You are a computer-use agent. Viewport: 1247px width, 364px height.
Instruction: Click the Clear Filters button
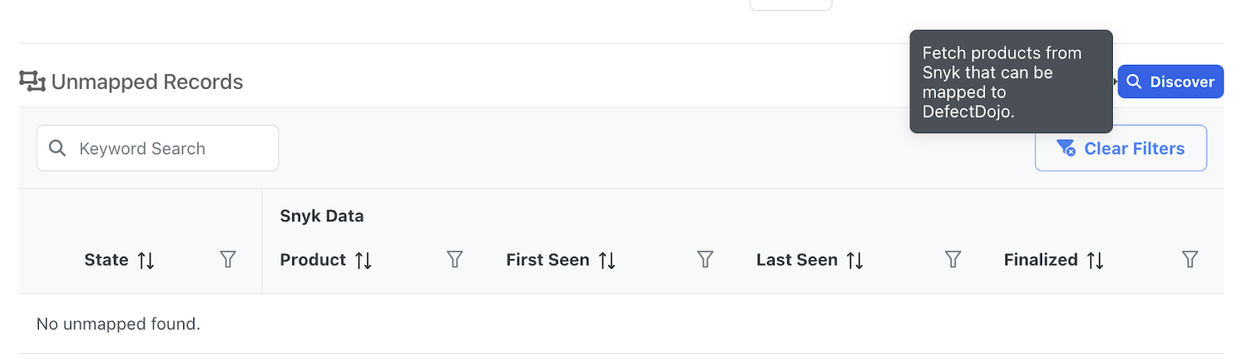pos(1120,148)
